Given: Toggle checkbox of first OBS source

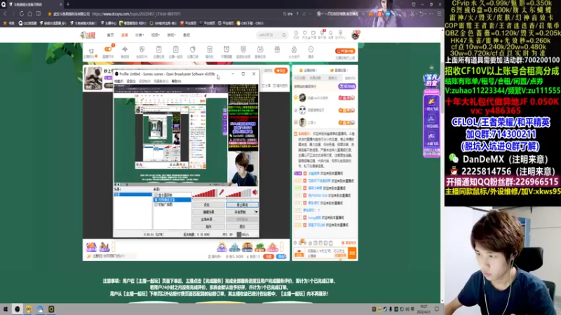Looking at the screenshot, I should click(x=156, y=195).
